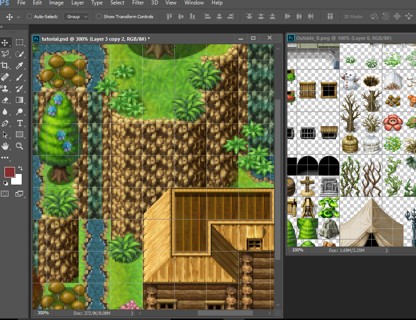Select the Gradient tool

[20, 100]
